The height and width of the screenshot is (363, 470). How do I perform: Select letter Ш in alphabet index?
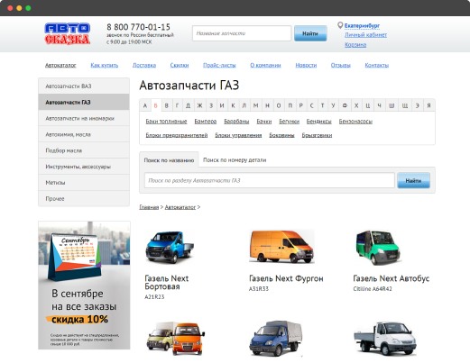[x=392, y=105]
